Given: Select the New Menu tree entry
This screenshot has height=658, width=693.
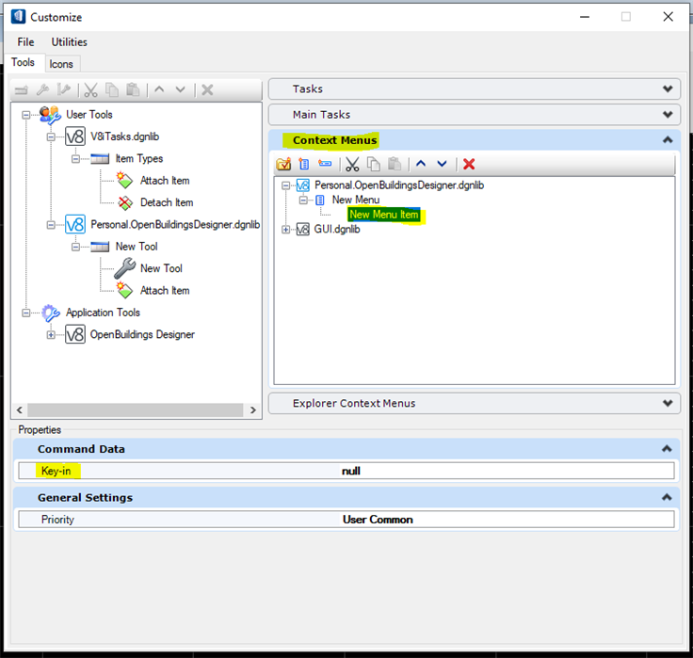Looking at the screenshot, I should coord(356,200).
